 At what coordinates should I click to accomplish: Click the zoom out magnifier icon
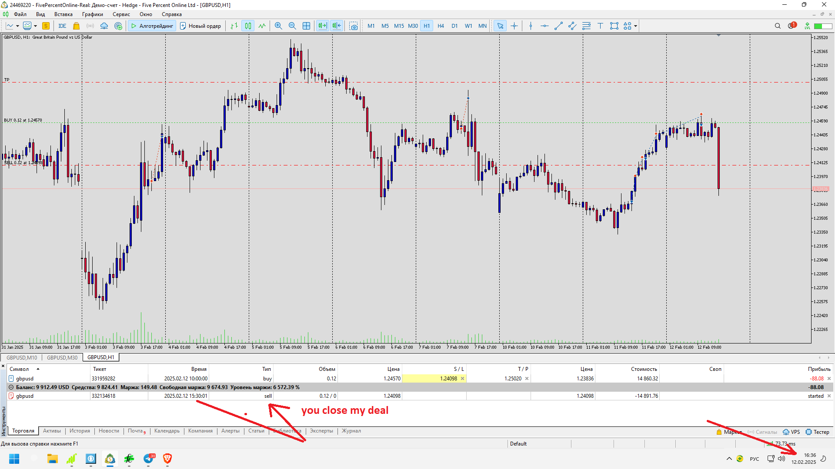point(292,26)
